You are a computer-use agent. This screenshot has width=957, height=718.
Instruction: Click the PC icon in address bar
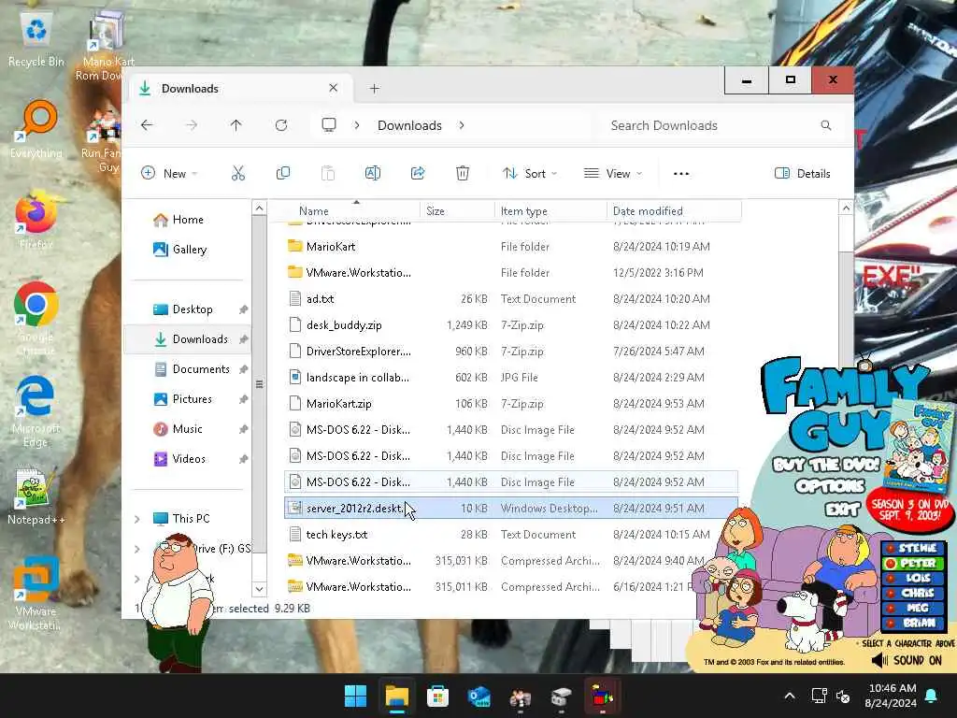pos(329,125)
